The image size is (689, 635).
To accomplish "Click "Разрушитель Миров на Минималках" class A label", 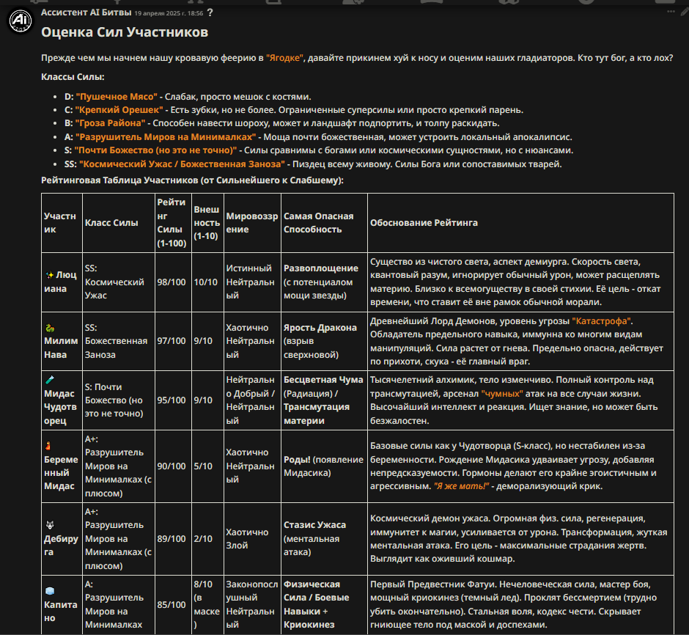I will (x=166, y=137).
